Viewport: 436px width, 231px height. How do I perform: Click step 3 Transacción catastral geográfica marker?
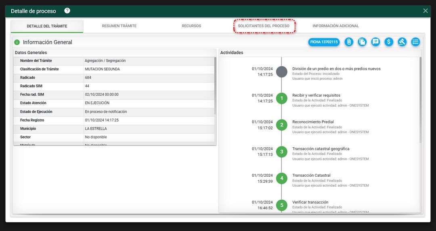click(x=282, y=152)
